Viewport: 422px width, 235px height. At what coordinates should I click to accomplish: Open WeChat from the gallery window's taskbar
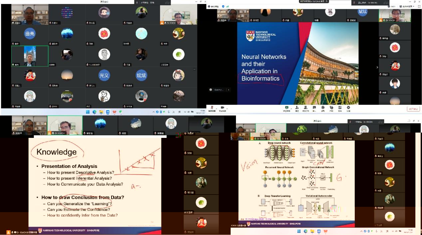tap(120, 112)
